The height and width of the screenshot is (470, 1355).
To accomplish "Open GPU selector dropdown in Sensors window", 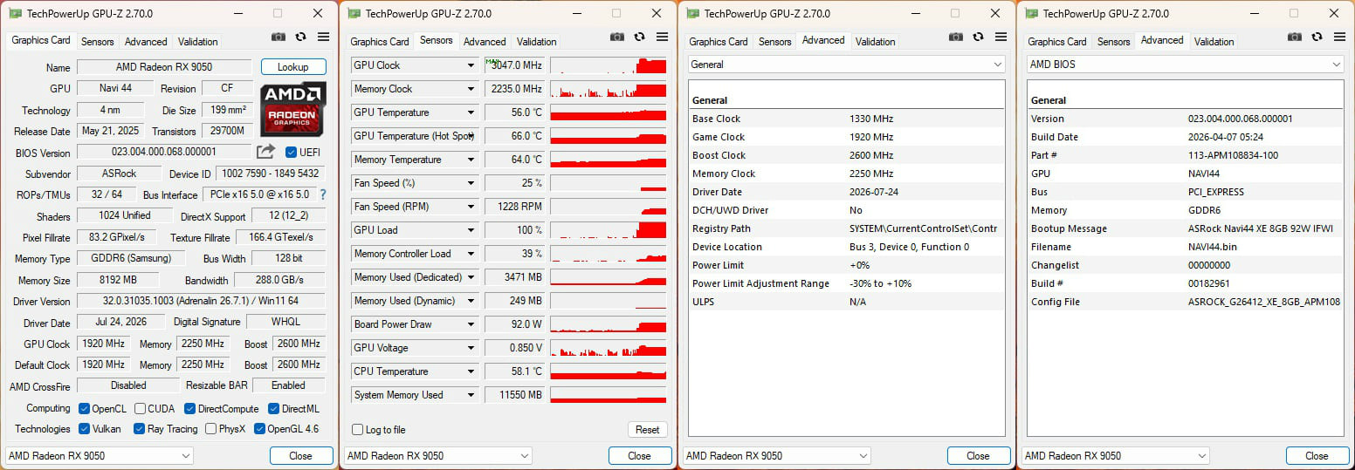I will point(437,456).
